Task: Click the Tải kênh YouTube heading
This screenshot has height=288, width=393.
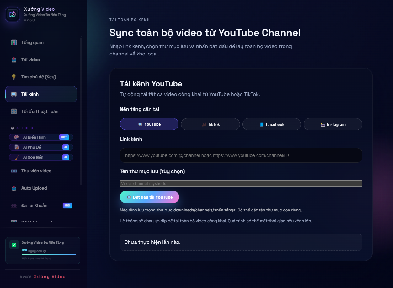Action: 151,84
